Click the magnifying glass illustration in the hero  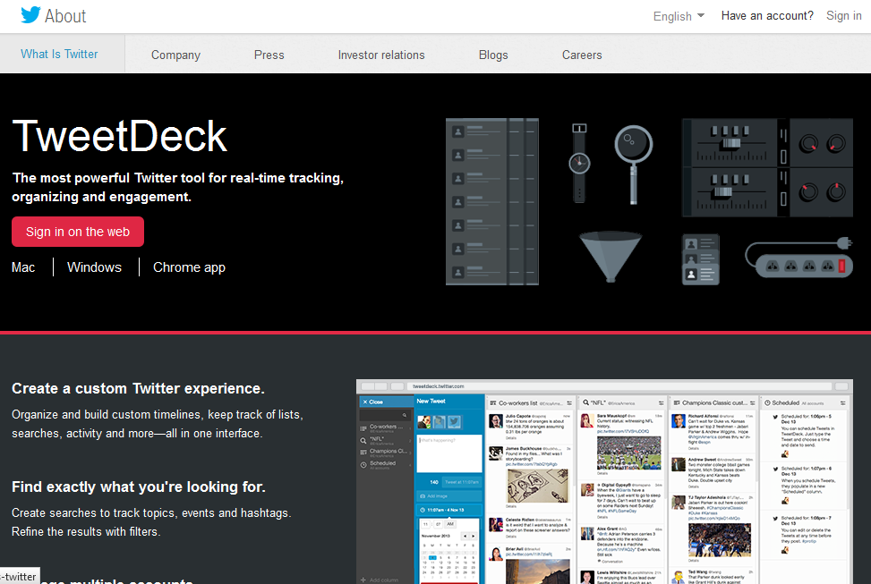[x=633, y=165]
